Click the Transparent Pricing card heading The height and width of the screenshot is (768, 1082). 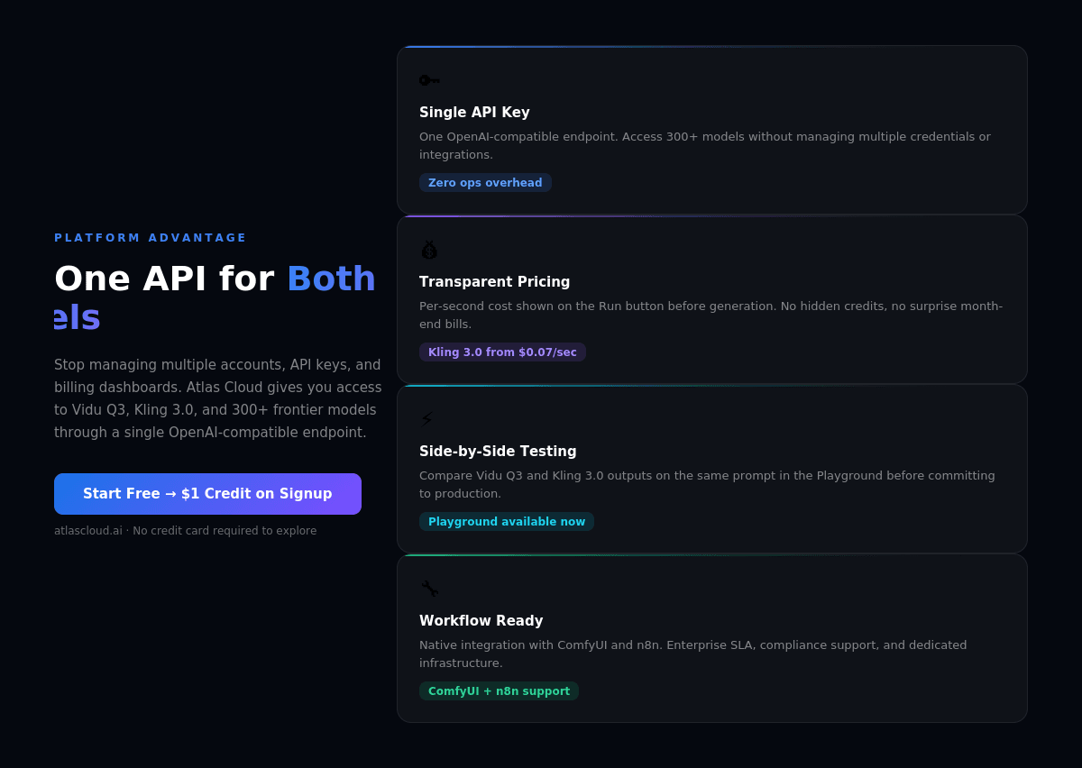coord(494,282)
